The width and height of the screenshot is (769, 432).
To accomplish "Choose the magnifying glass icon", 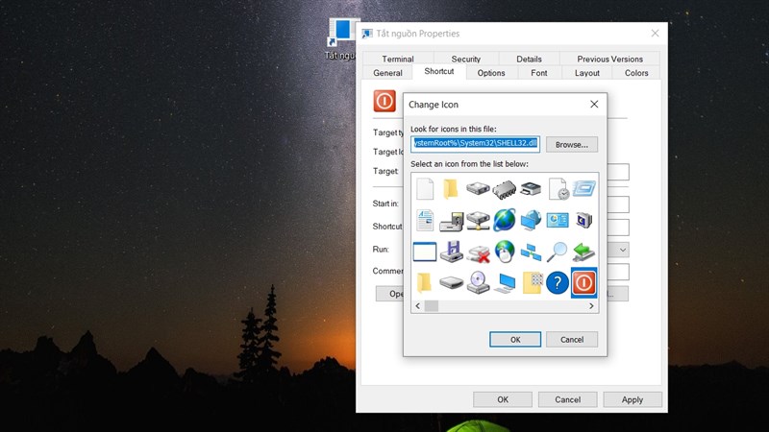I will pyautogui.click(x=558, y=252).
